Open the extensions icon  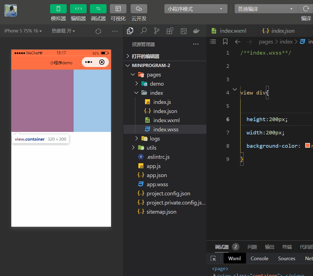point(170,31)
